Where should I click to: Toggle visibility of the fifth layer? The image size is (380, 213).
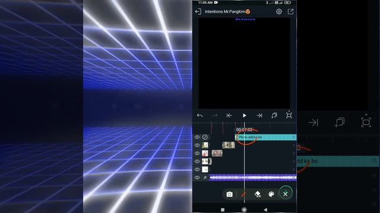[197, 169]
